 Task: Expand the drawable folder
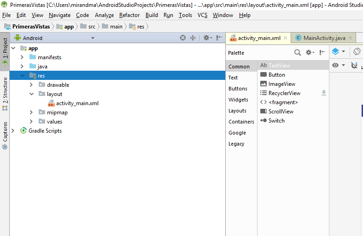click(31, 85)
